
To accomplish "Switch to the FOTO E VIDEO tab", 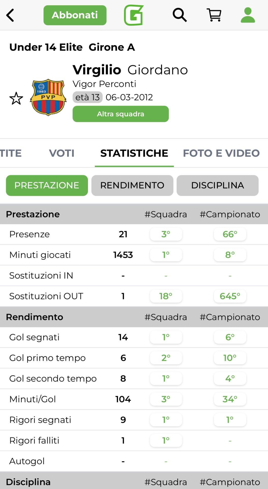I will pos(221,153).
